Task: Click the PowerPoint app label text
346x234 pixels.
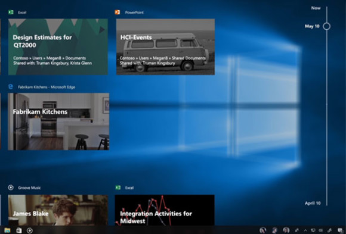Action: tap(134, 13)
